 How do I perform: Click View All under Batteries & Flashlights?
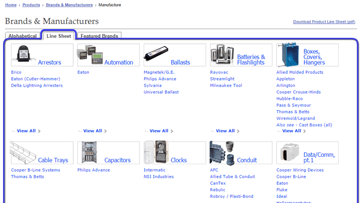pos(225,131)
